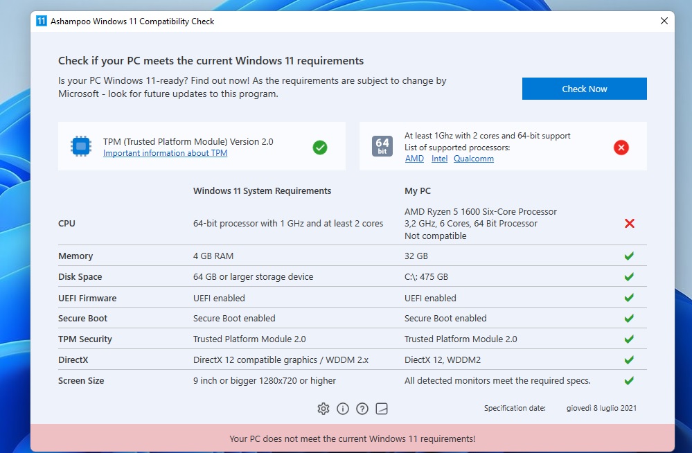
Task: Click the green check in Secure Boot row
Action: (x=630, y=319)
